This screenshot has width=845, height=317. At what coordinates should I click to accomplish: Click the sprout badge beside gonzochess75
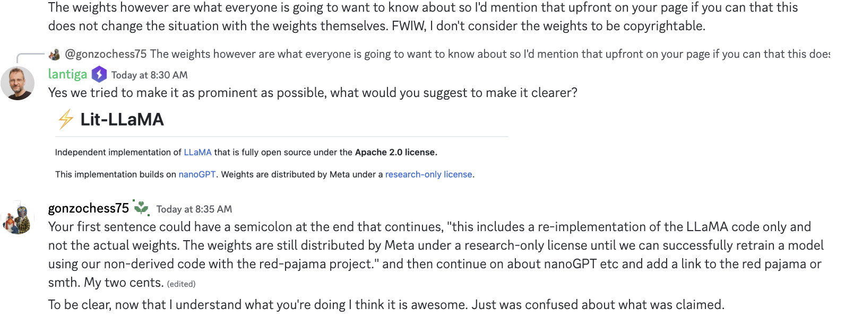[141, 208]
